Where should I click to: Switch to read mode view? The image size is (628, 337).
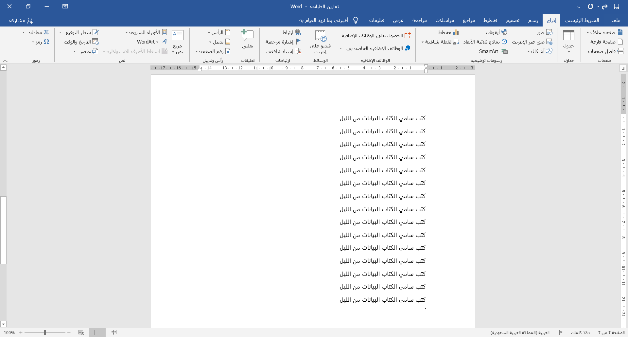[113, 332]
